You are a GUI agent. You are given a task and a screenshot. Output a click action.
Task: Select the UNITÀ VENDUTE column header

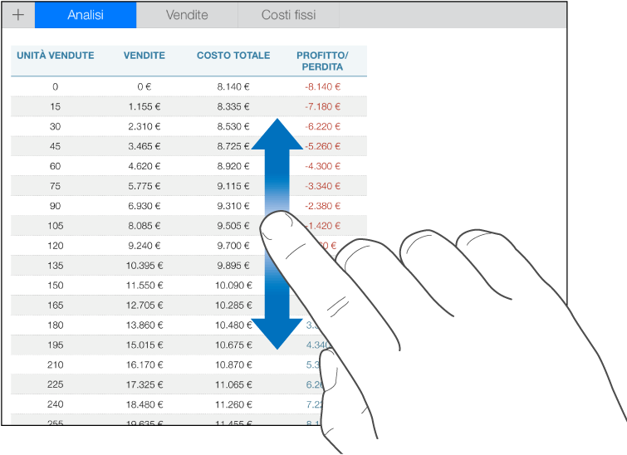pos(55,56)
